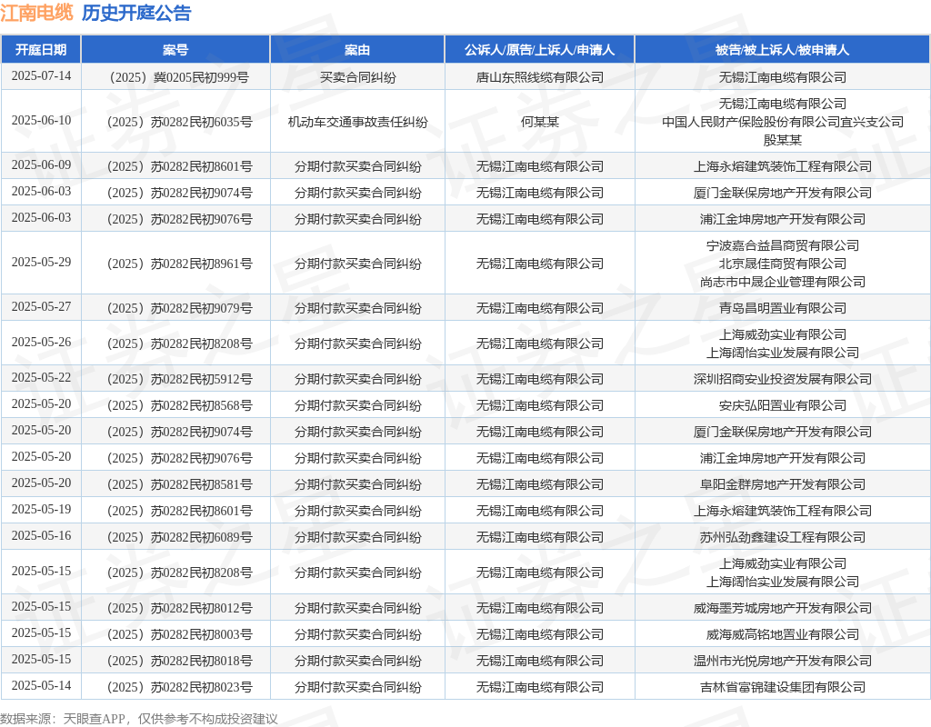This screenshot has width=931, height=727.
Task: Click defendant 威海墨芳城房地产开发有限公司
Action: (x=783, y=608)
